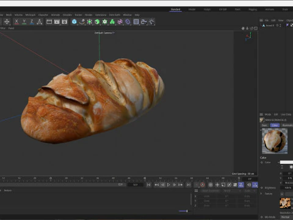Open the purple Deformer bend icon
This screenshot has width=293, height=220.
128,21
